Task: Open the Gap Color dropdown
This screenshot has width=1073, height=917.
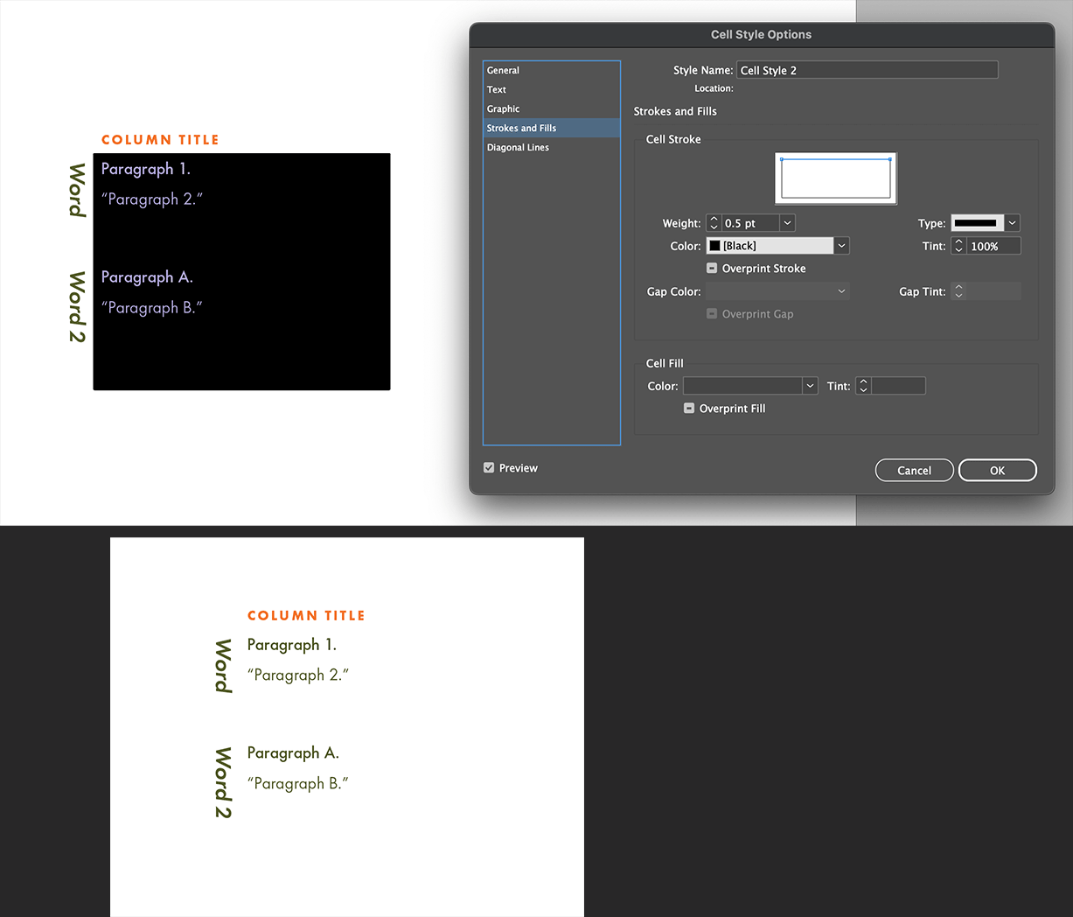Action: pyautogui.click(x=842, y=291)
